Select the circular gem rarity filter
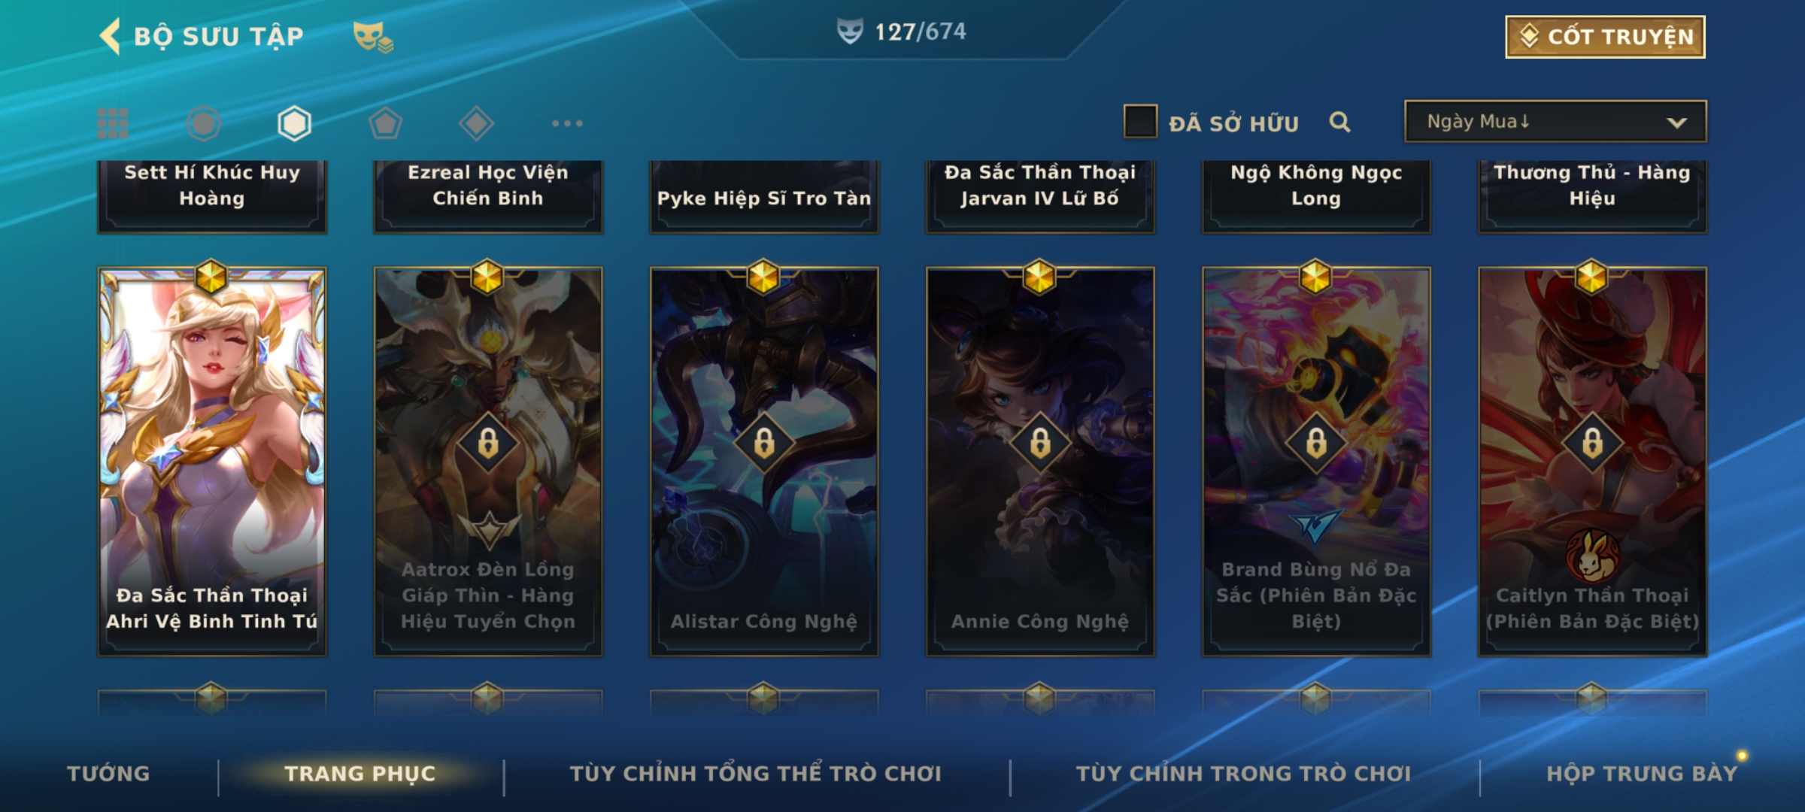The image size is (1805, 812). 203,123
